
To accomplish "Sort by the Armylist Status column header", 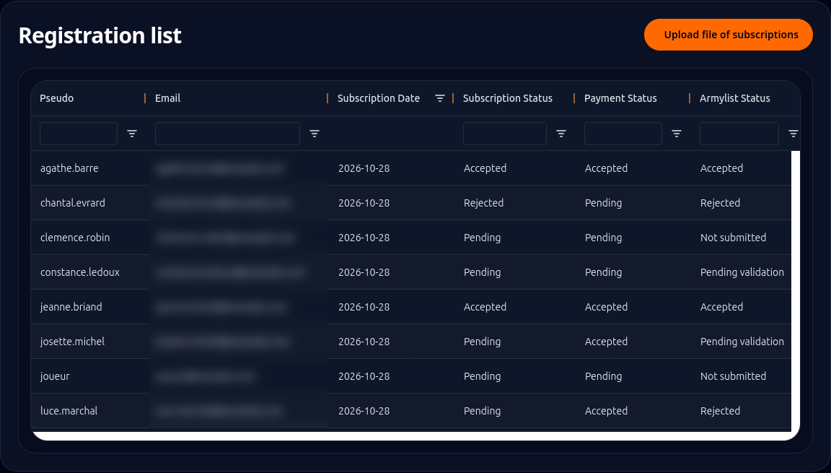I will pyautogui.click(x=734, y=98).
